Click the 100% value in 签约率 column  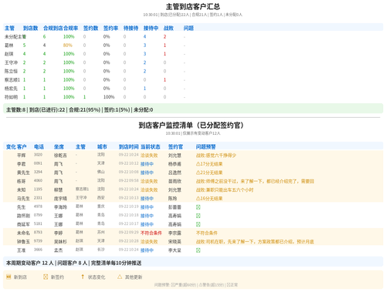pyautogui.click(x=109, y=97)
